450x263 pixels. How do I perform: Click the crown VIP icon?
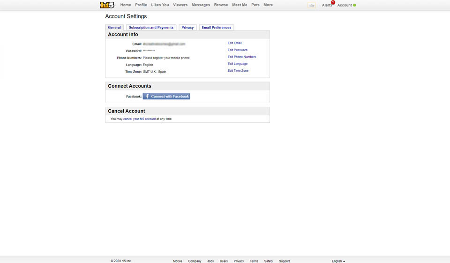pyautogui.click(x=311, y=5)
